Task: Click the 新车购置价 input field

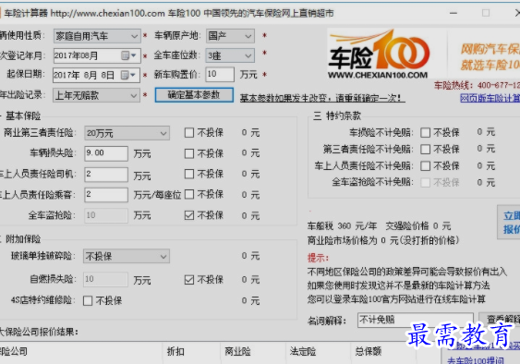Action: pos(220,74)
